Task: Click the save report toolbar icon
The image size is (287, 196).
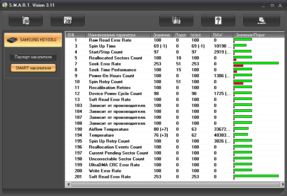Action: 26,21
